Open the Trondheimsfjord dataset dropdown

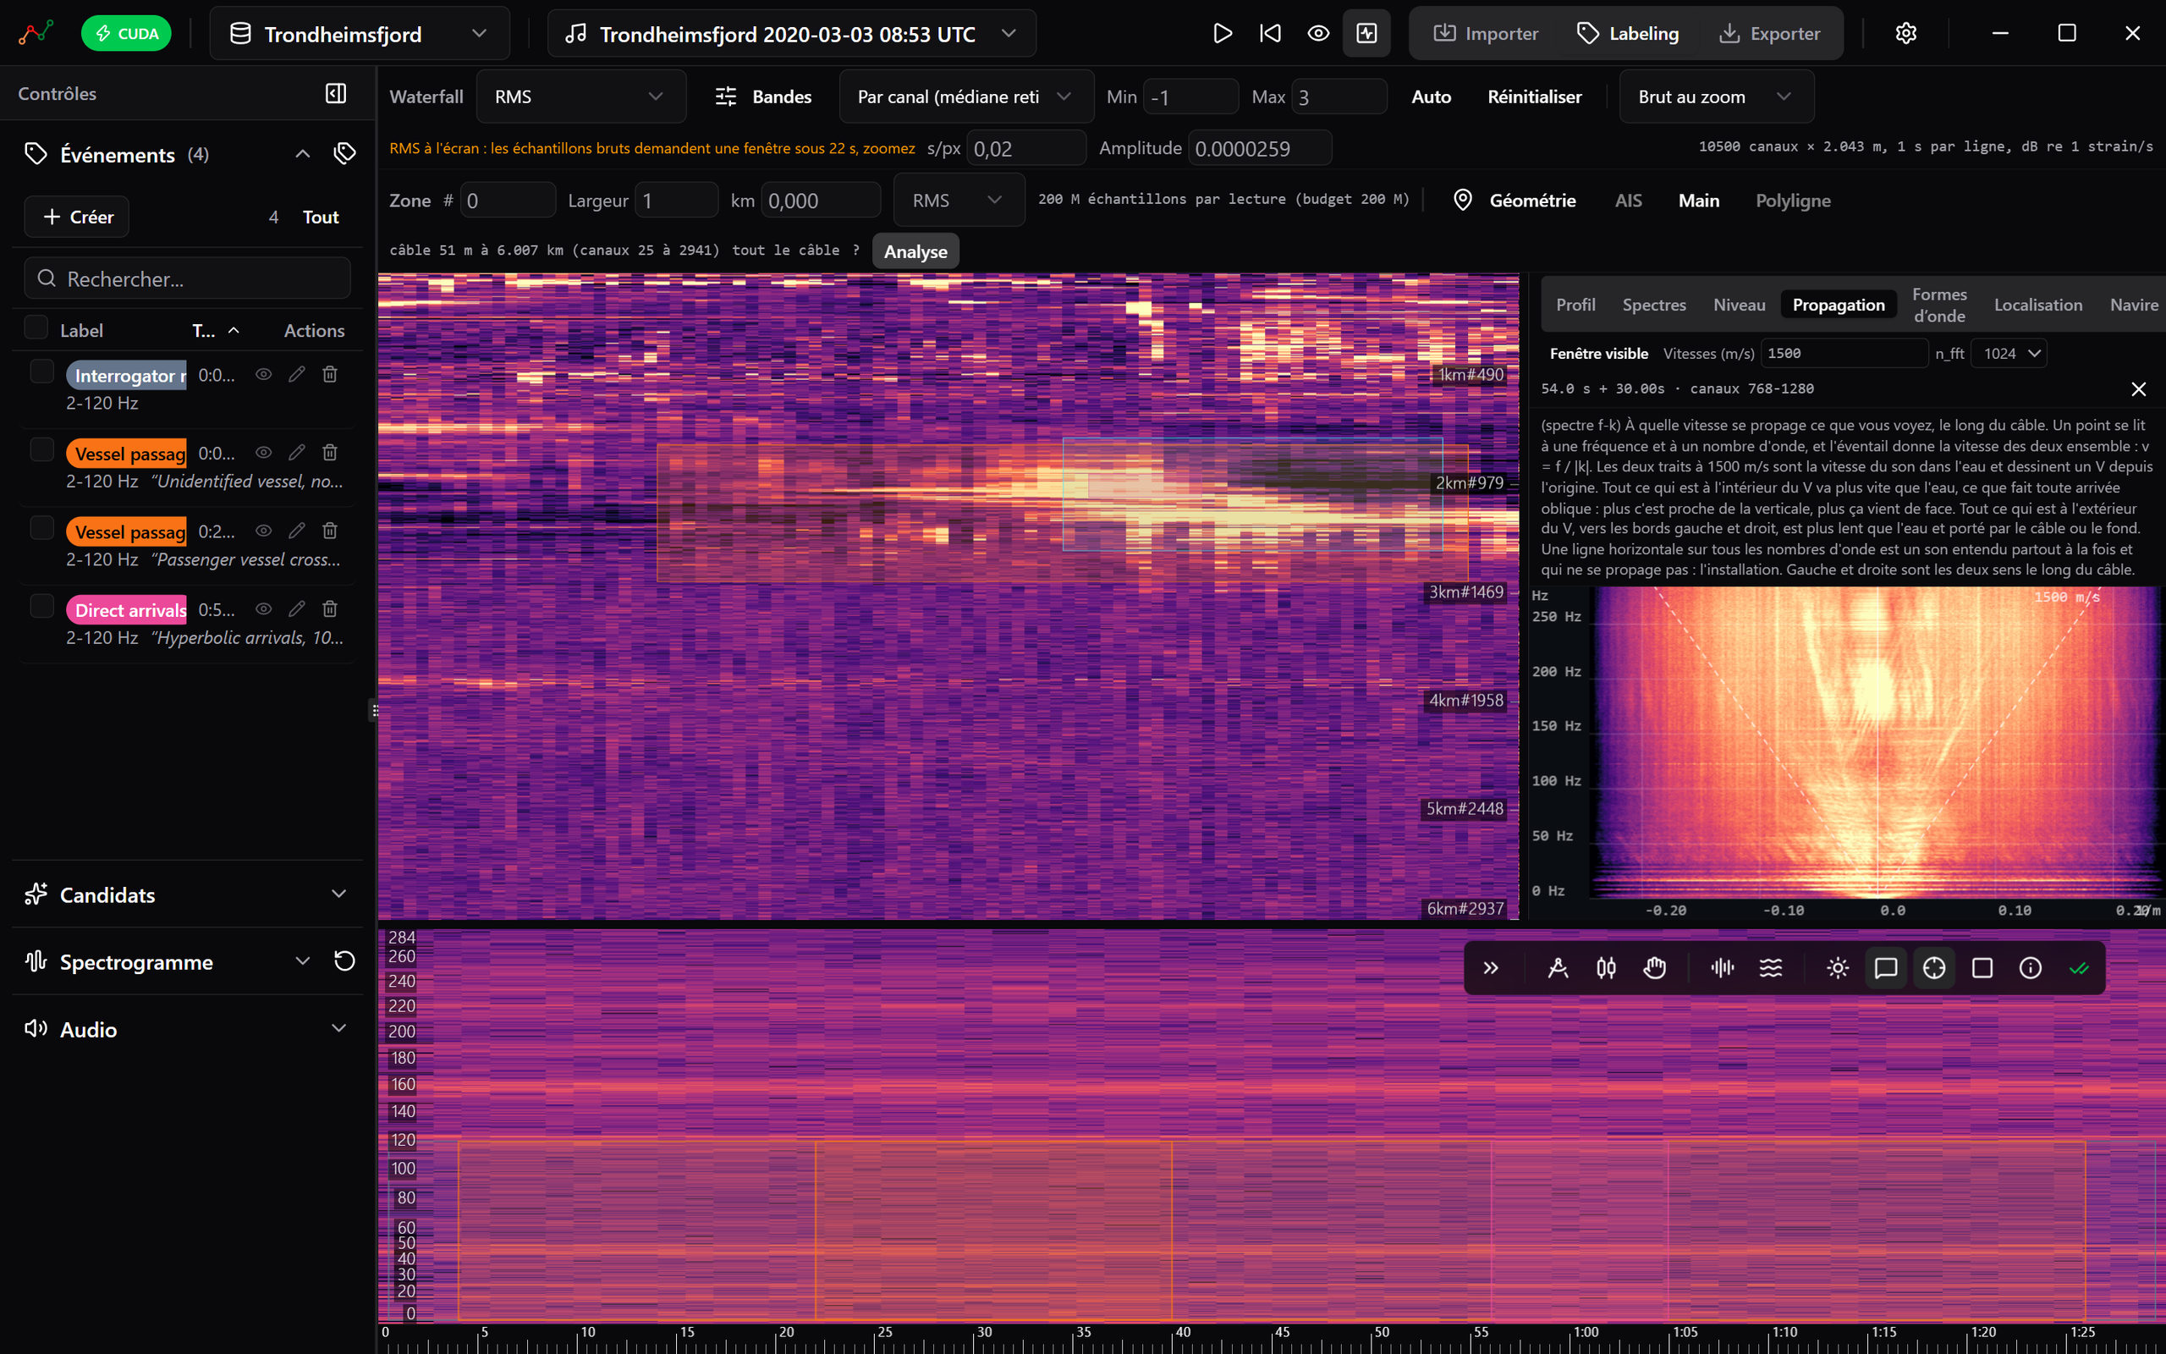click(x=360, y=34)
